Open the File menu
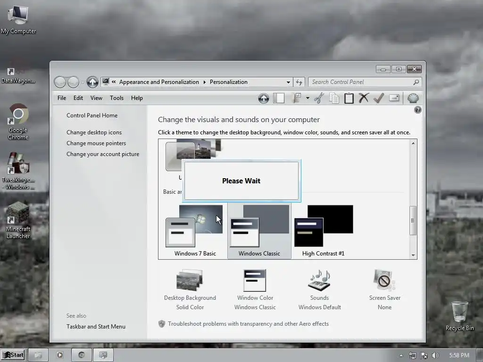 click(x=62, y=98)
